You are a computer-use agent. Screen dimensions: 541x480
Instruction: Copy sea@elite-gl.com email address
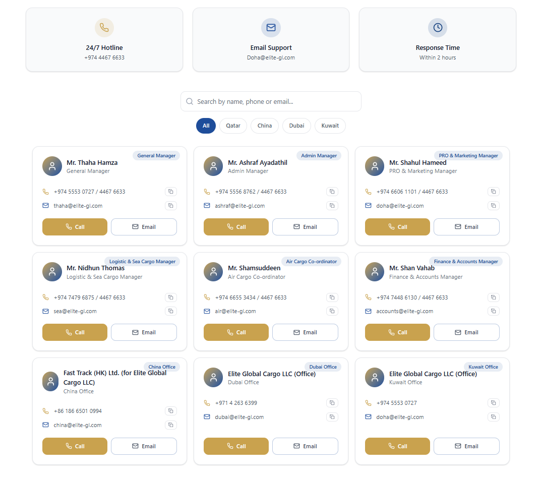tap(171, 311)
